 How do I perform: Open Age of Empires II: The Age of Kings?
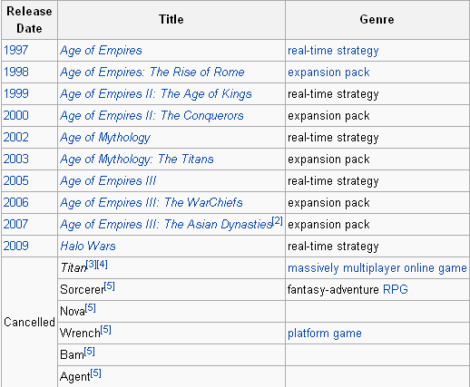click(x=156, y=94)
